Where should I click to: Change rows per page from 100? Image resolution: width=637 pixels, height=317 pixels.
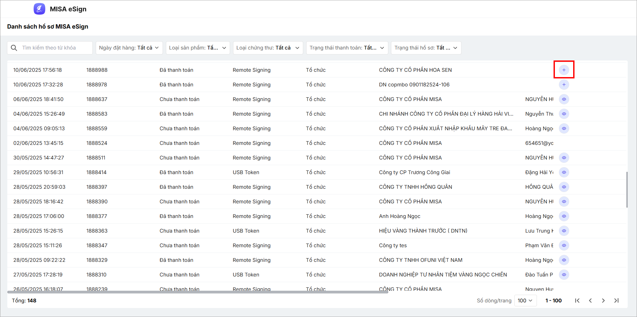525,300
